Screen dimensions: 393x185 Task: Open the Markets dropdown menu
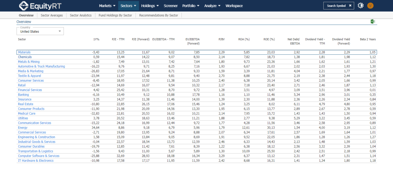tap(107, 6)
